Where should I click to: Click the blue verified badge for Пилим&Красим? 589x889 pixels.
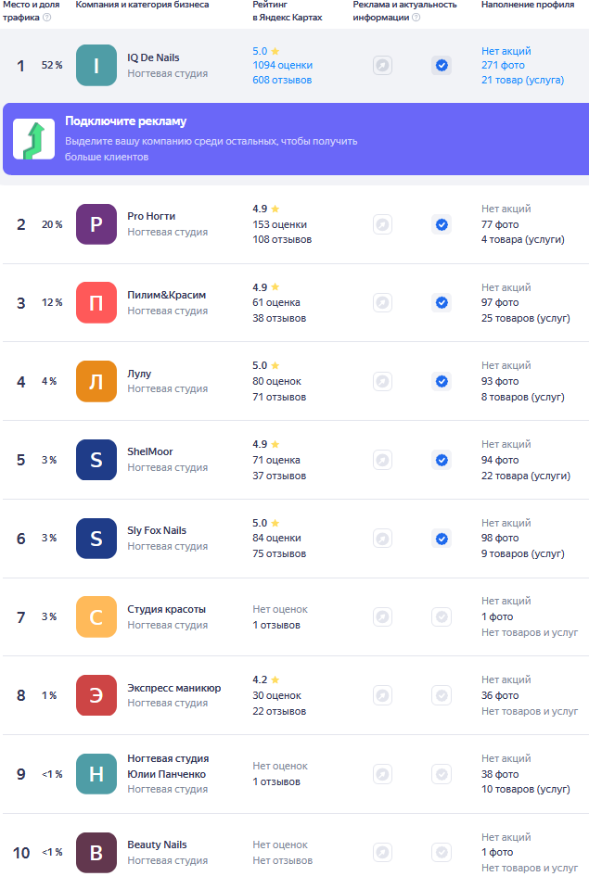442,303
